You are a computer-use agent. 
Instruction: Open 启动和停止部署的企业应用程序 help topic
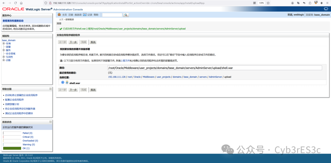pos(21,95)
